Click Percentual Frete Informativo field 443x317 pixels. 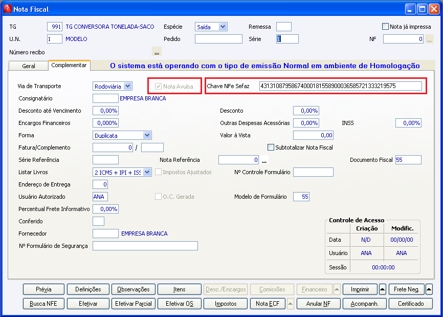pos(105,209)
